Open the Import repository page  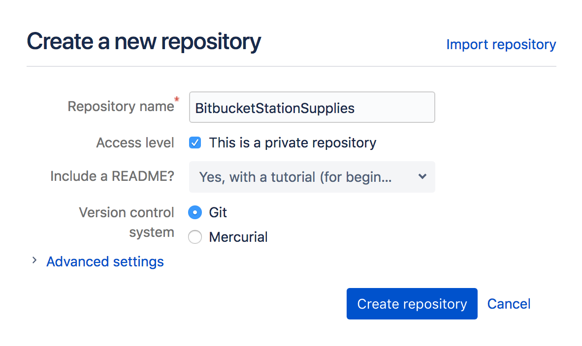pos(501,44)
